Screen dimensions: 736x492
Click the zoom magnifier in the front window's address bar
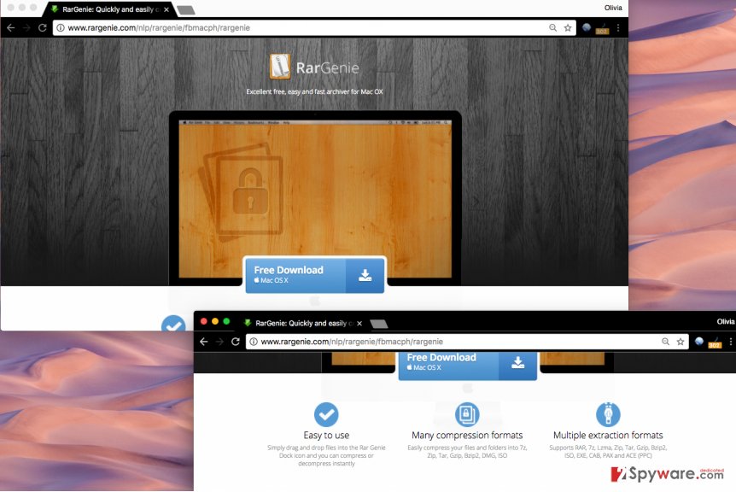(x=666, y=342)
